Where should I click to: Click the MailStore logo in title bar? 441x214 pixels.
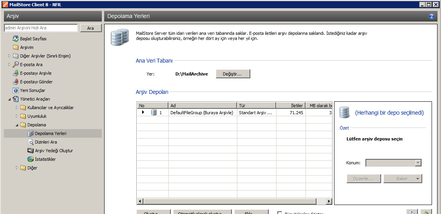(x=4, y=4)
